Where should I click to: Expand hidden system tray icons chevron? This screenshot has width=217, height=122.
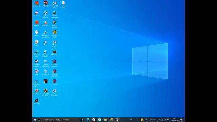159,120
